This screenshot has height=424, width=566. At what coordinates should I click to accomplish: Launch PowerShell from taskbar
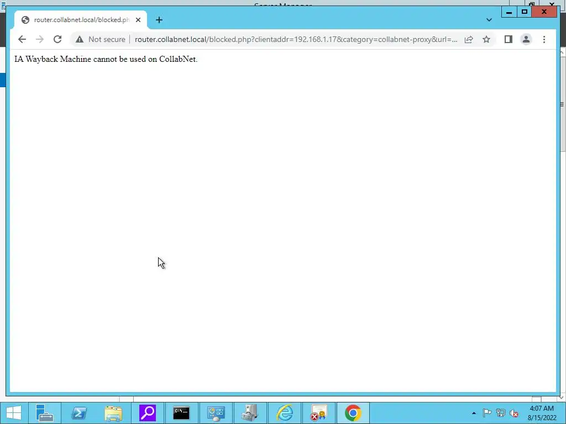79,413
